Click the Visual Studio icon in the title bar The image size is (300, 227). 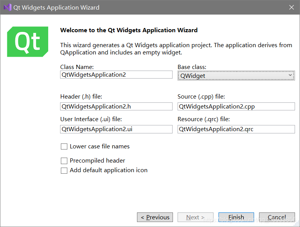click(x=8, y=8)
